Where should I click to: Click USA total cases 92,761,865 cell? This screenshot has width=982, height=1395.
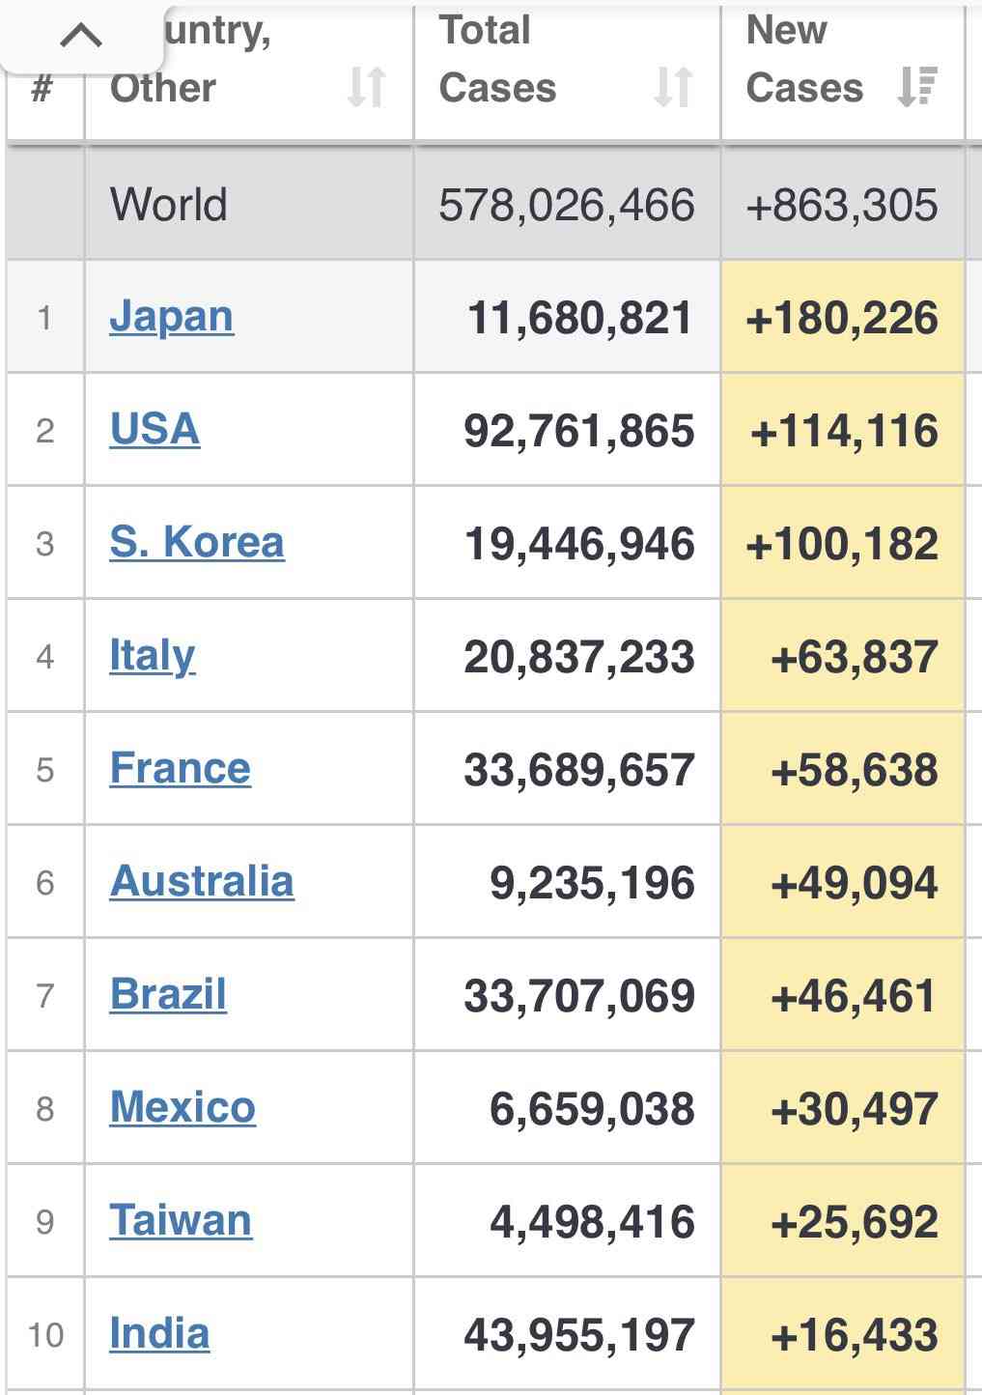tap(567, 430)
